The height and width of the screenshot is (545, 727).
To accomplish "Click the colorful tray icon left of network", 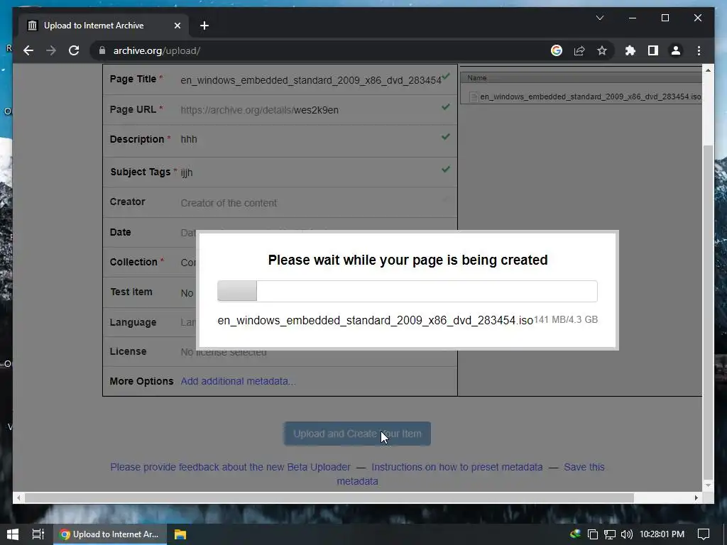I will 575,534.
